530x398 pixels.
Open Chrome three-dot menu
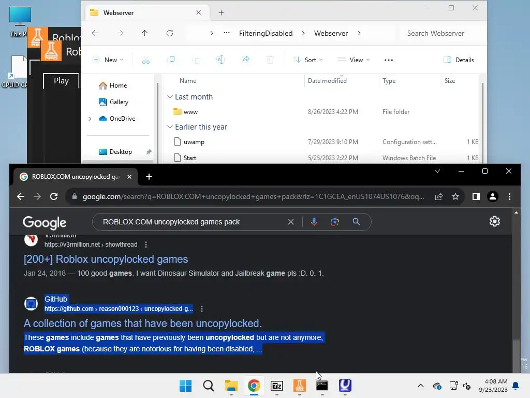coord(509,196)
